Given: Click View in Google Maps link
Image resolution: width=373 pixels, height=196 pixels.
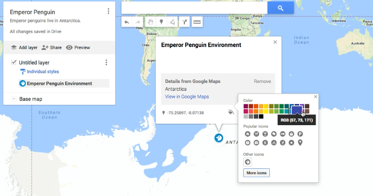Looking at the screenshot, I should click(x=187, y=97).
